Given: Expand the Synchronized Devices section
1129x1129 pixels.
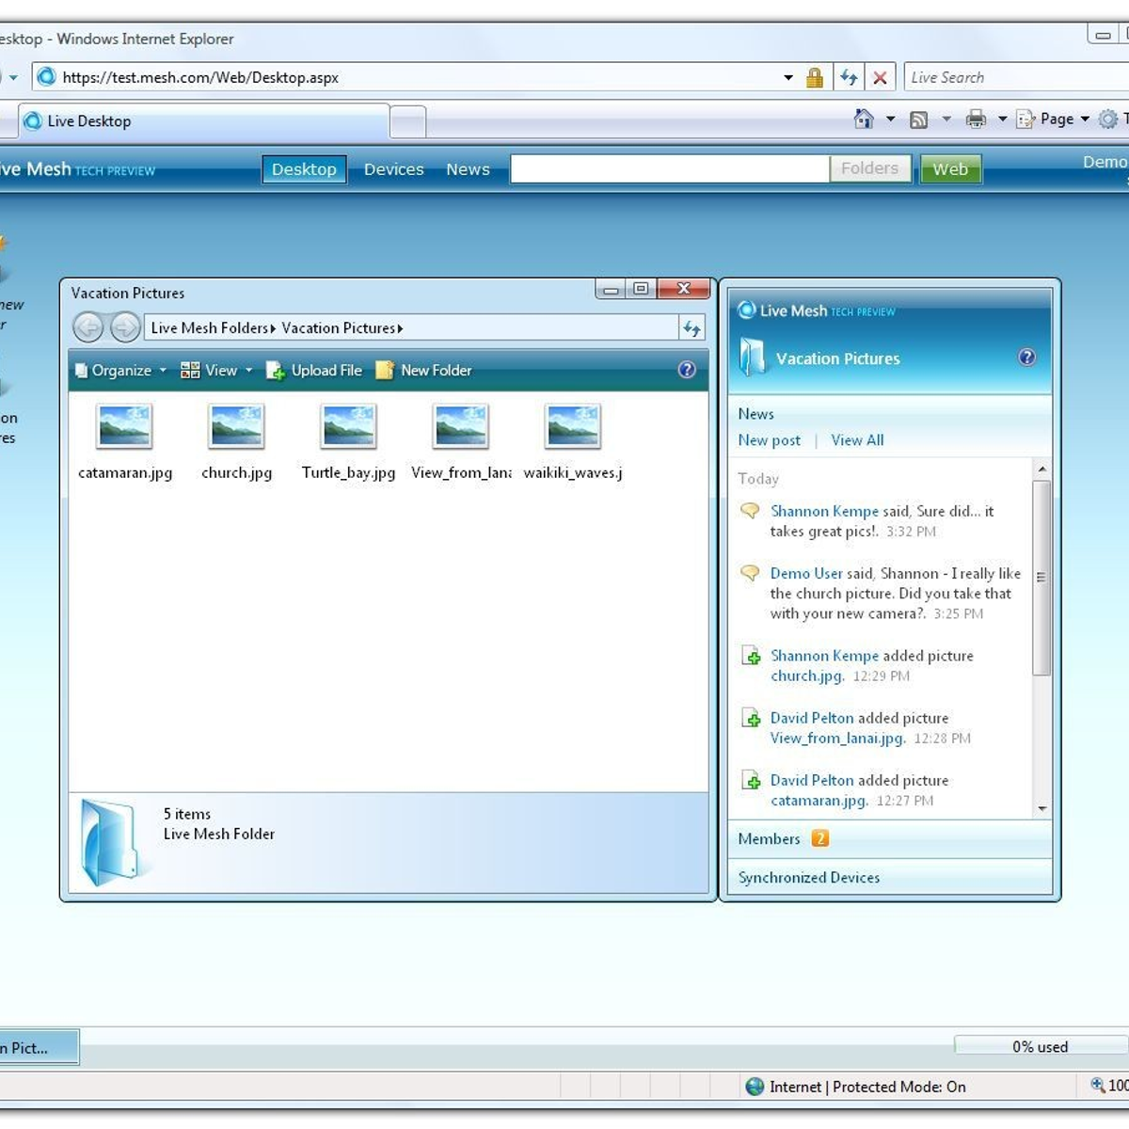Looking at the screenshot, I should 889,877.
